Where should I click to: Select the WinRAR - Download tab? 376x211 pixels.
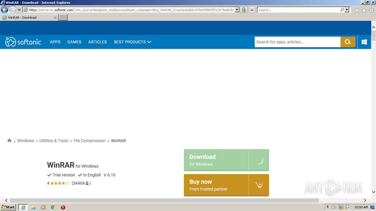(29, 18)
